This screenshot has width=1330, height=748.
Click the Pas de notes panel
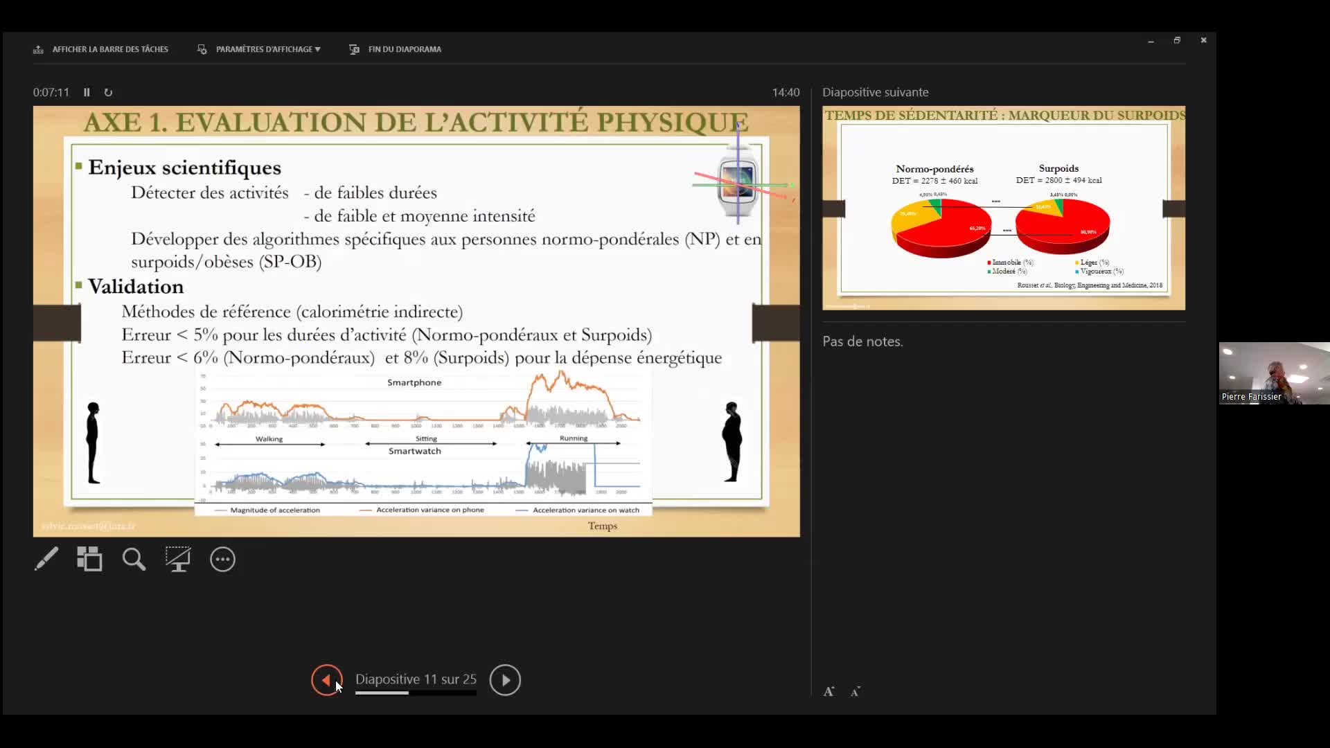pos(862,341)
